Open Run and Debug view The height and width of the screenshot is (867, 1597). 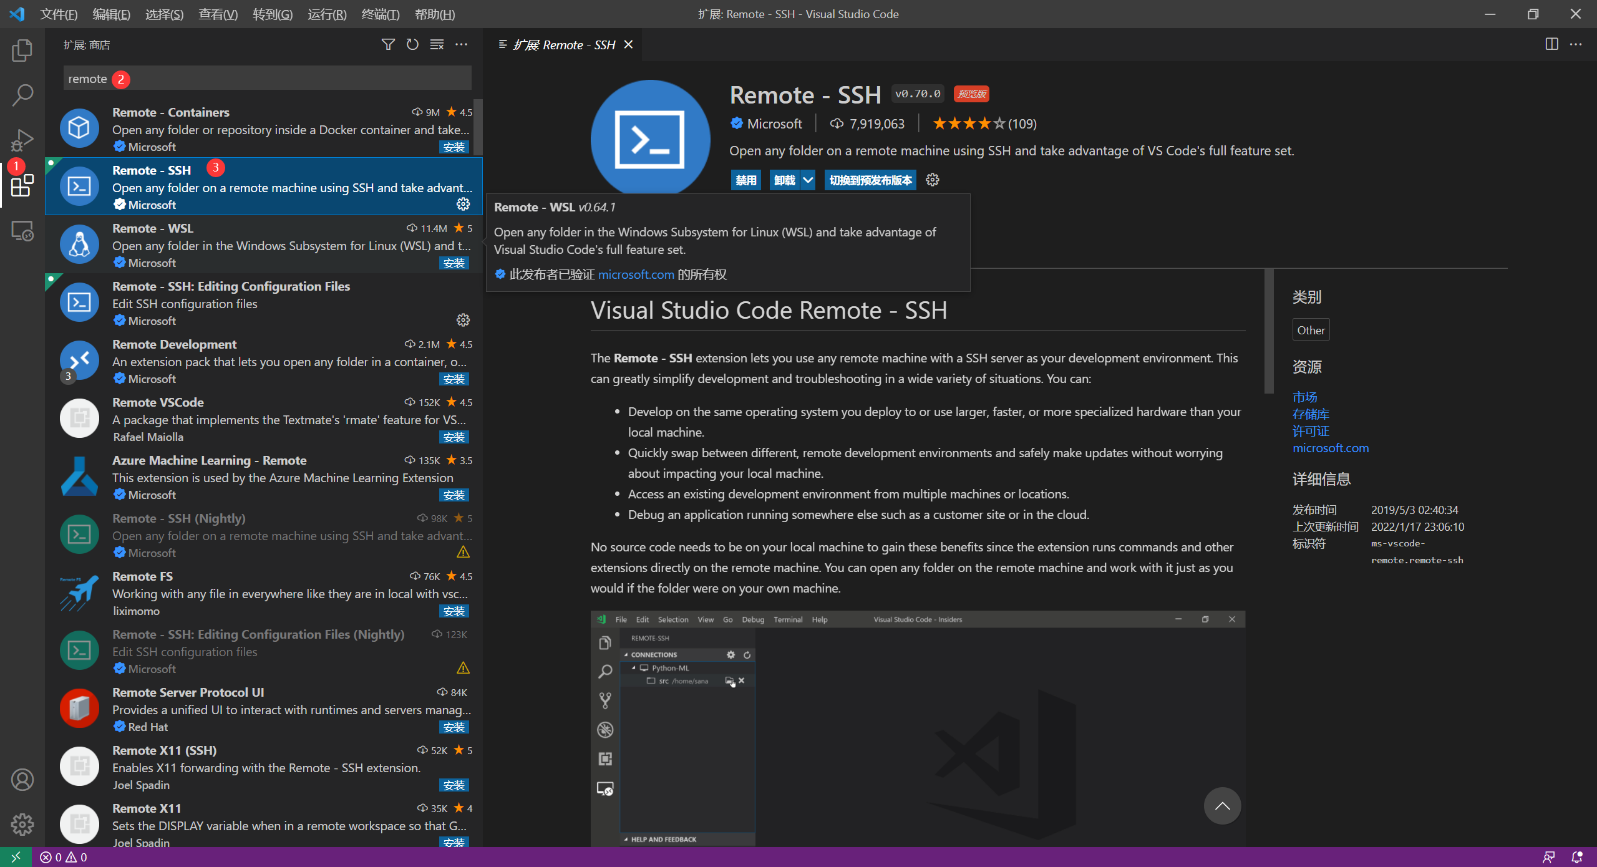(x=22, y=140)
